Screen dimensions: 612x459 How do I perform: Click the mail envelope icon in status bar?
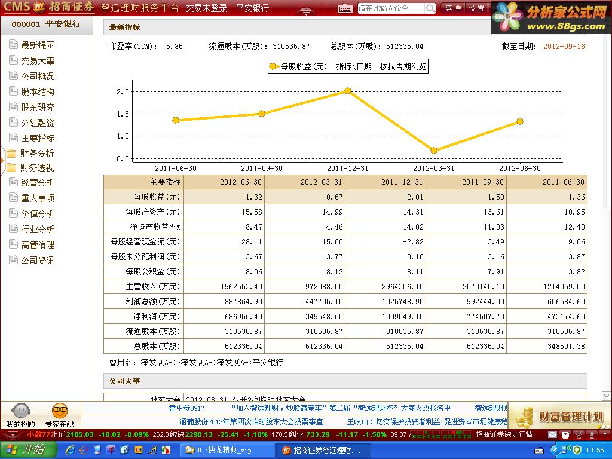552,434
